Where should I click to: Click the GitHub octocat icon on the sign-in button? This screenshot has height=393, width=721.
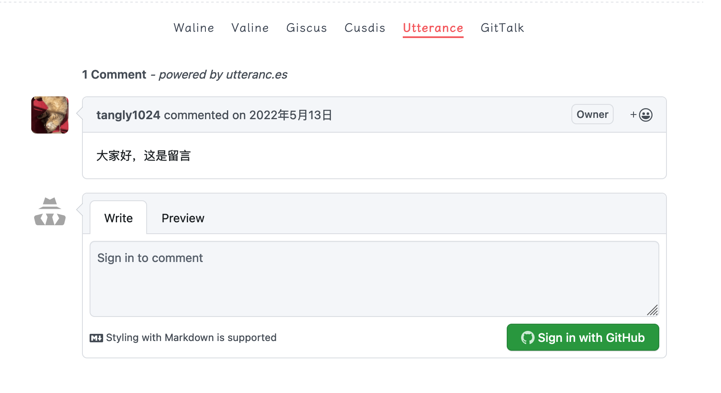point(527,338)
